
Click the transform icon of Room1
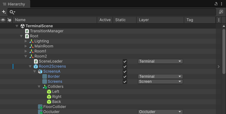coord(32,51)
